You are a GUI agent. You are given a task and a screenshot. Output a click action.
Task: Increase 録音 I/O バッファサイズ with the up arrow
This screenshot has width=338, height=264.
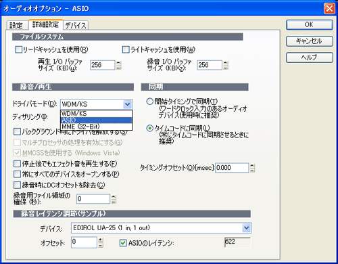[x=226, y=63]
